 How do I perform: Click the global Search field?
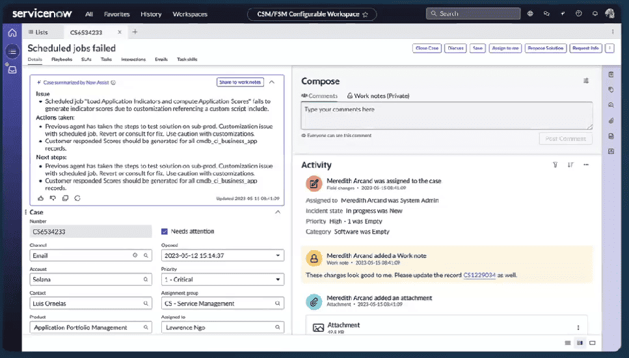(x=473, y=14)
